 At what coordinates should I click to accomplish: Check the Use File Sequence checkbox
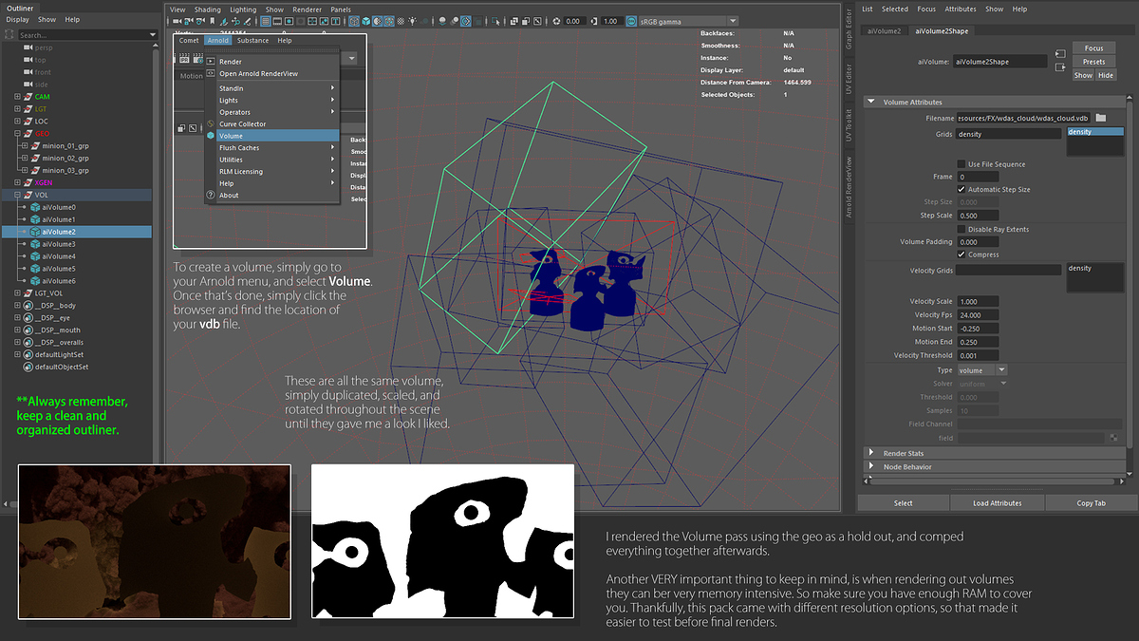pyautogui.click(x=962, y=164)
